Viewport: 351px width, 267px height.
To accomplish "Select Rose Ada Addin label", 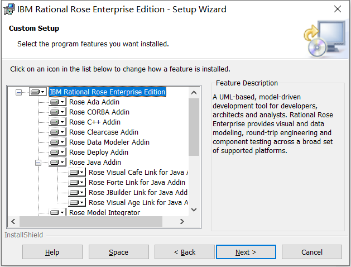I will [x=94, y=102].
